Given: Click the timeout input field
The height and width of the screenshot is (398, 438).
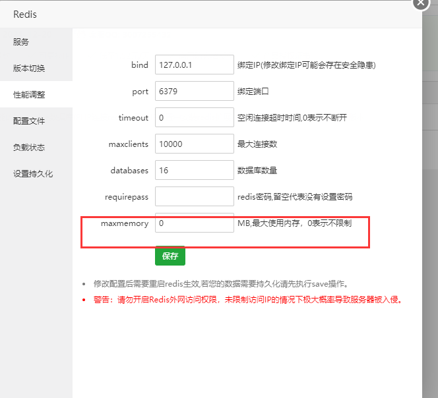Looking at the screenshot, I should tap(195, 117).
